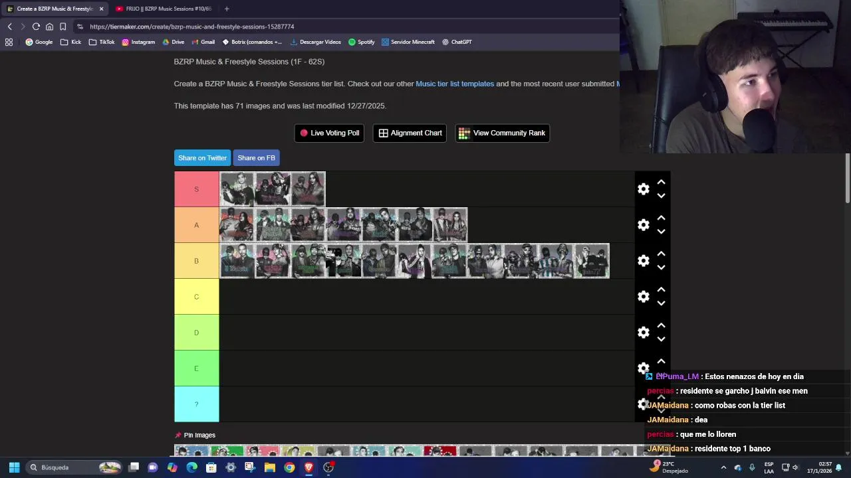Click the red S tier label
Viewport: 851px width, 478px height.
[x=196, y=189]
